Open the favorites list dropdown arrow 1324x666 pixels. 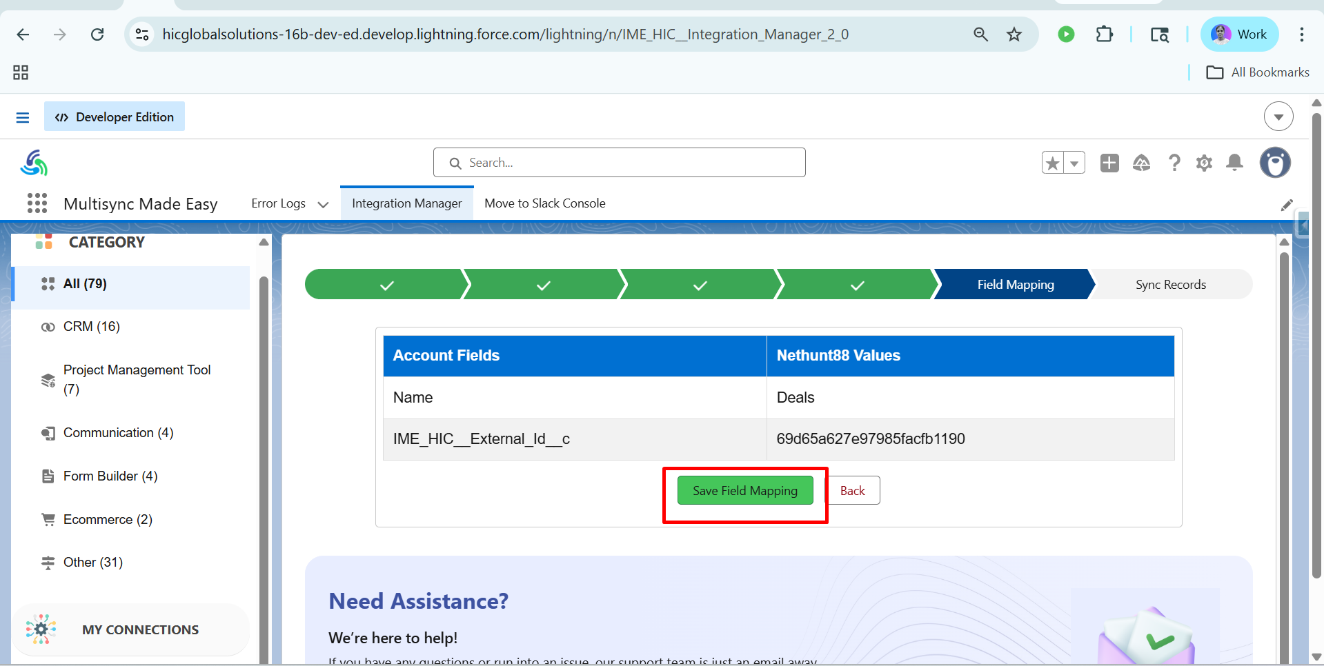pos(1074,163)
